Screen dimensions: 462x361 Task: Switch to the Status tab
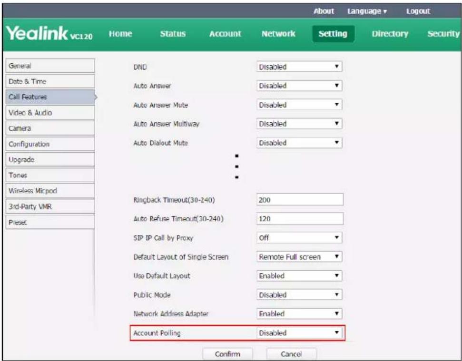(173, 34)
